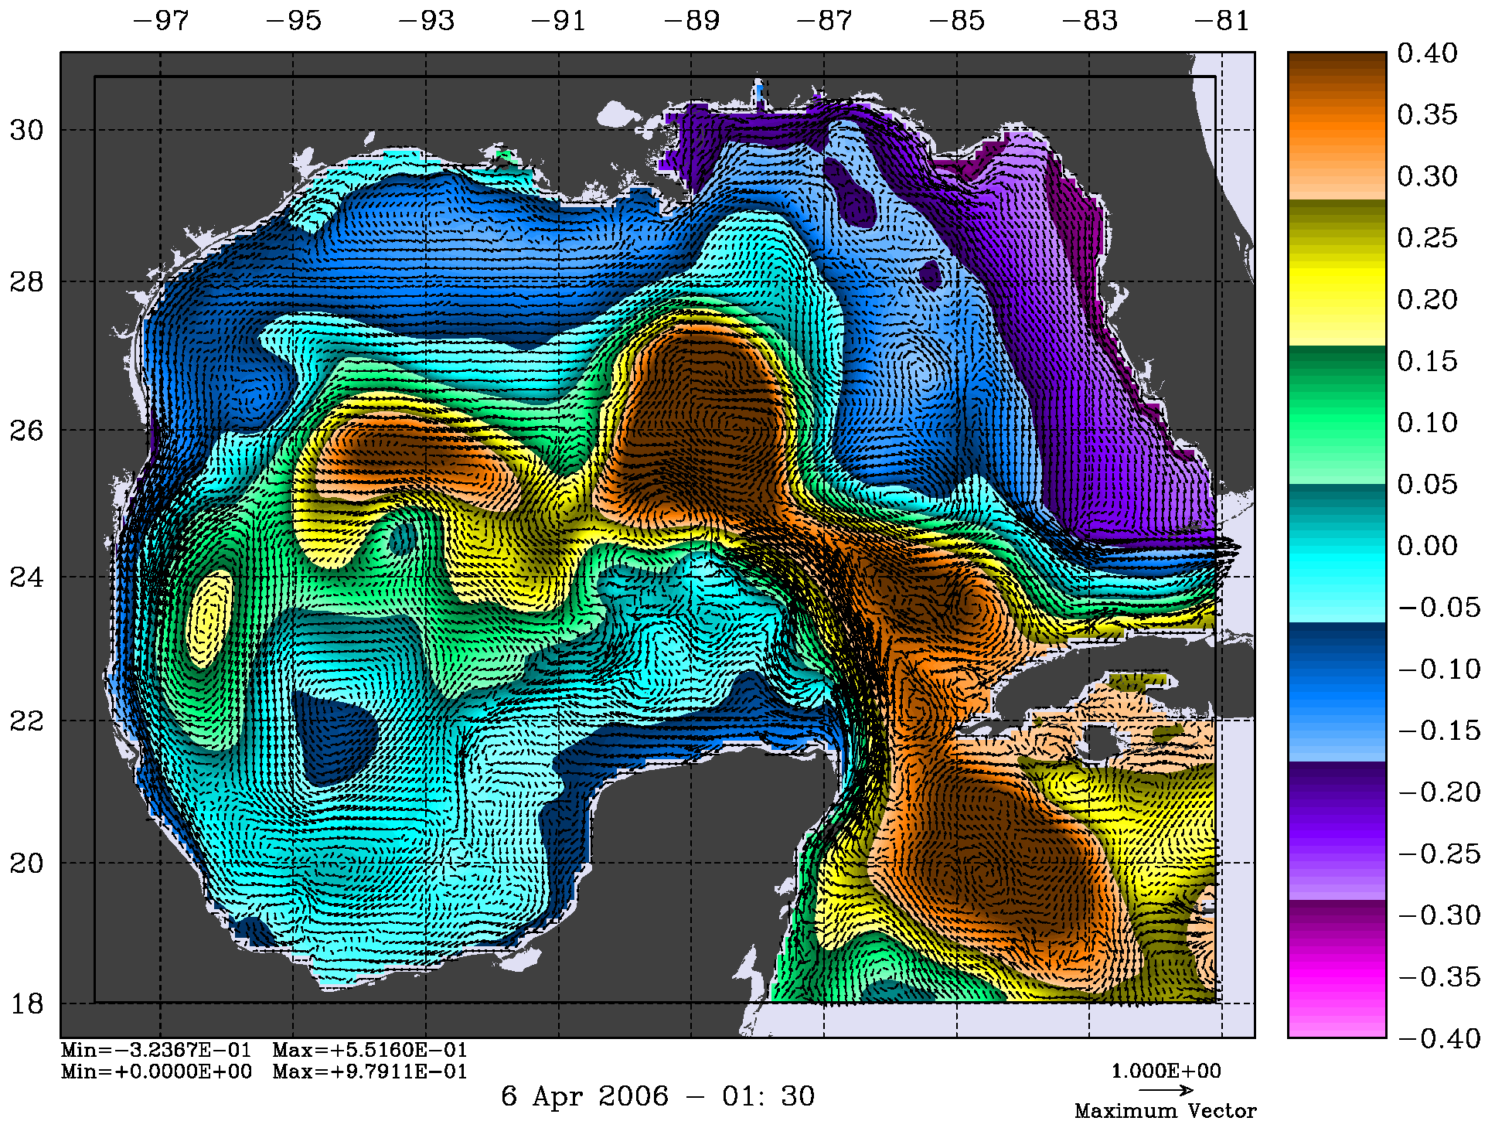Click the -0.35 colorbar value label

click(x=1439, y=977)
